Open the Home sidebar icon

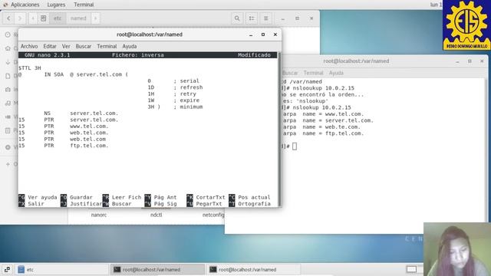pyautogui.click(x=8, y=48)
